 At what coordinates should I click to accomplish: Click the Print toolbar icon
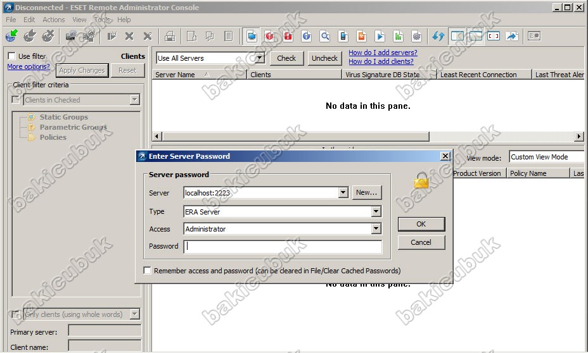coord(170,36)
